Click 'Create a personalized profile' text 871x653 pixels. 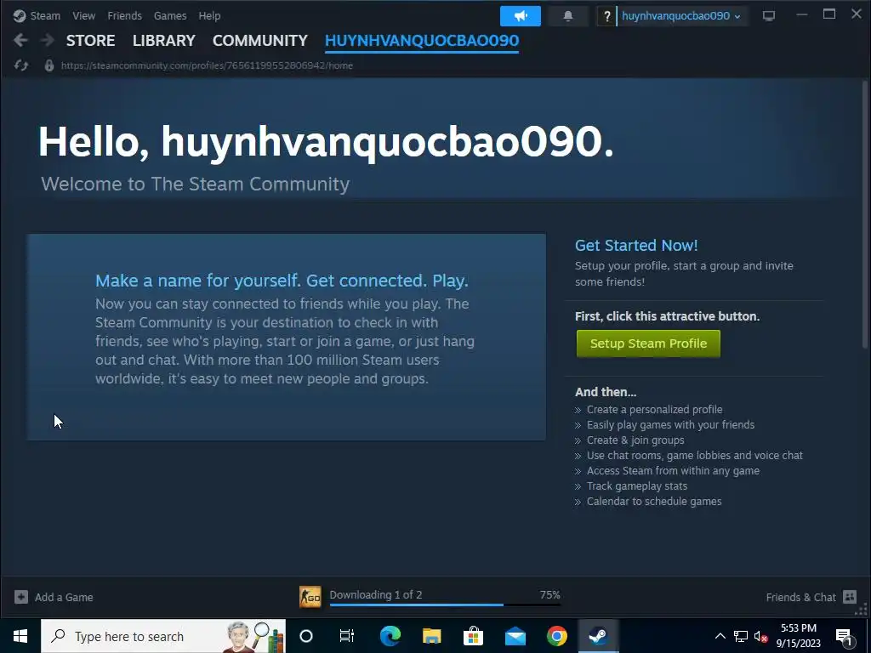654,409
